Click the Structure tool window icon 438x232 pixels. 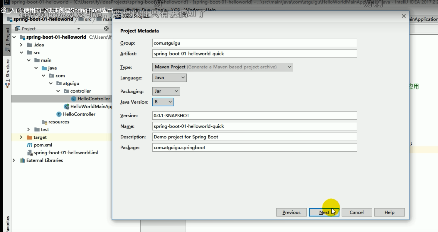[x=8, y=85]
